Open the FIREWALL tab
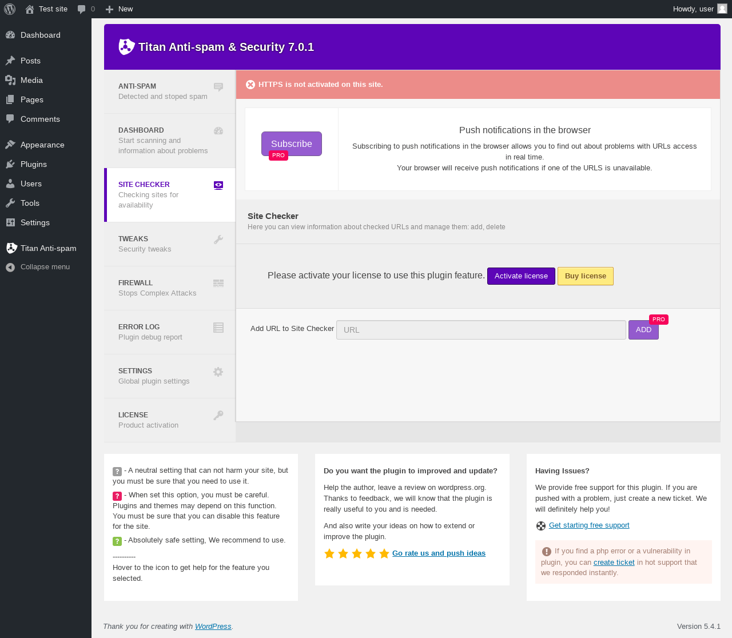This screenshot has width=732, height=638. point(170,288)
